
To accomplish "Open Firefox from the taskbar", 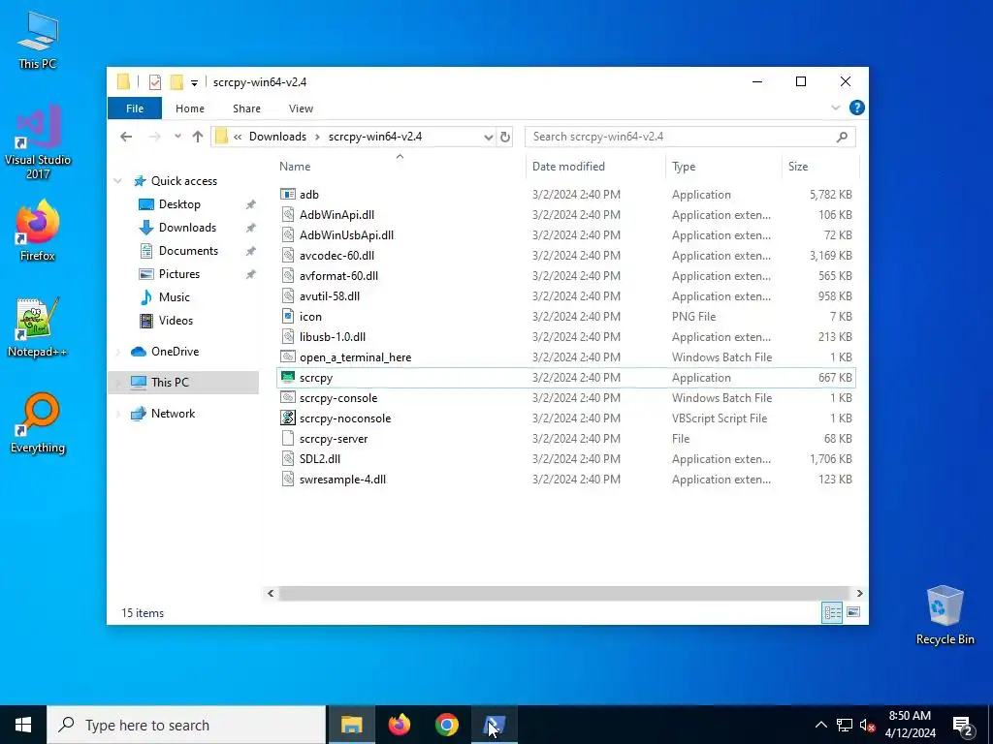I will tap(399, 725).
